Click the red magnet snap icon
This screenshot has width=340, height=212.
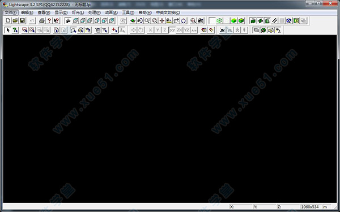[x=211, y=30]
